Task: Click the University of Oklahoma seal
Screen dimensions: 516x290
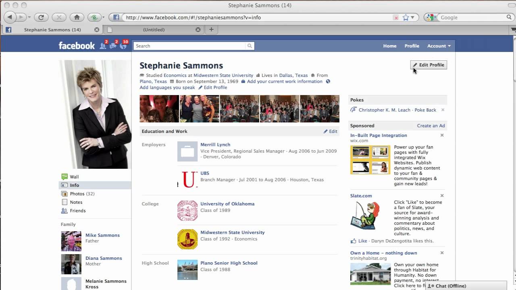Action: coord(187,211)
